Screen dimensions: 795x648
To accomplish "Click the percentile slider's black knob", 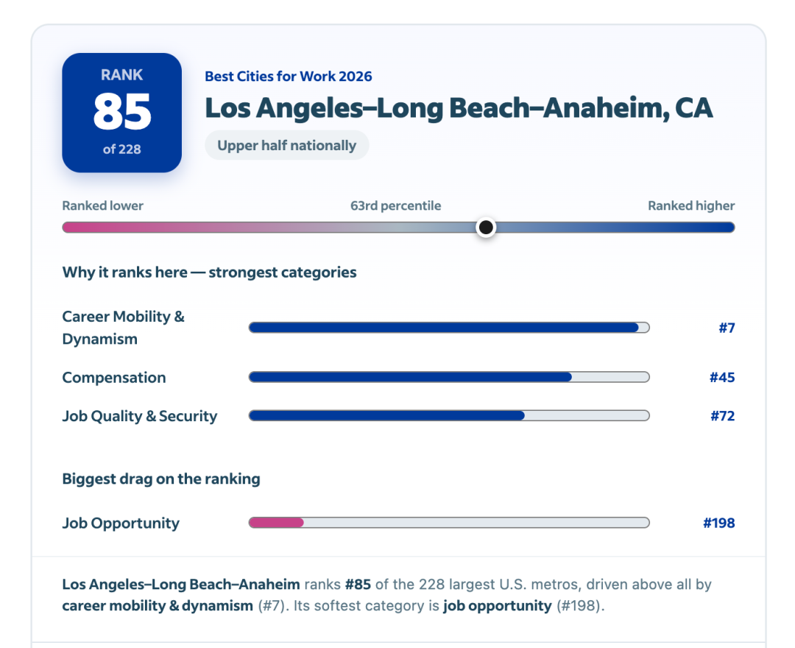I will click(x=486, y=227).
